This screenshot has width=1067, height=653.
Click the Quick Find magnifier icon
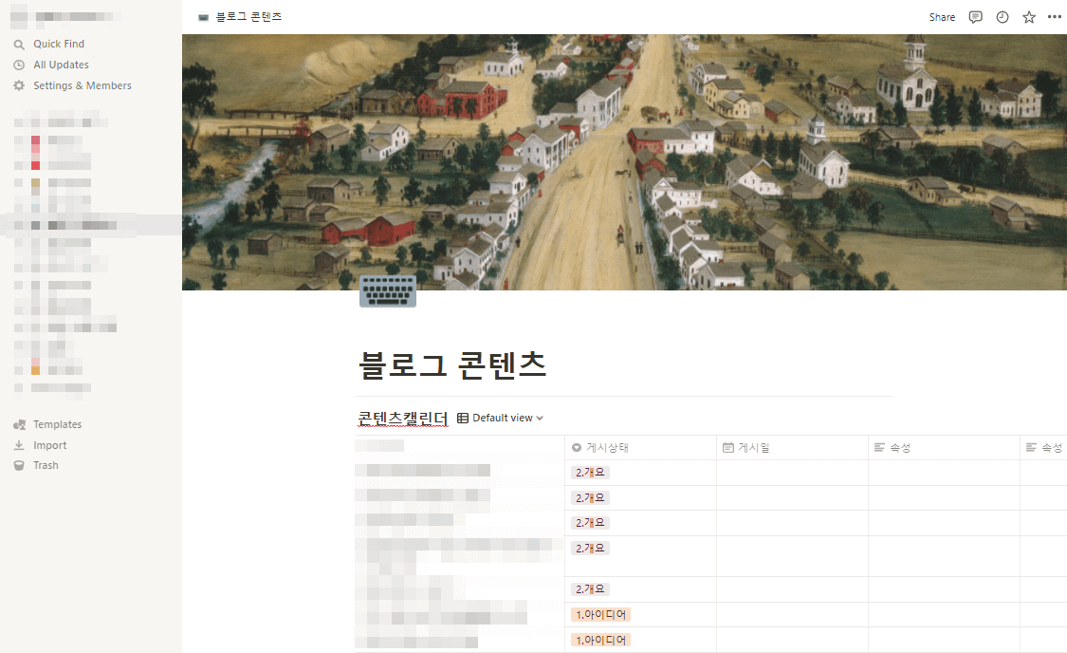(19, 43)
